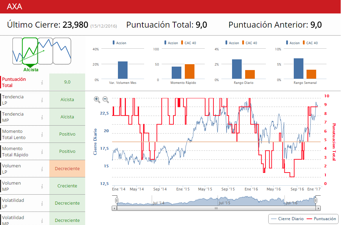Toggle Accion legend in Rango Semanal chart
This screenshot has width=341, height=225.
point(293,43)
